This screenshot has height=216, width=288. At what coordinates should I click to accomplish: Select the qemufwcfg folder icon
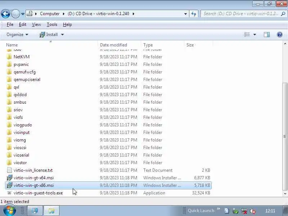(9, 72)
